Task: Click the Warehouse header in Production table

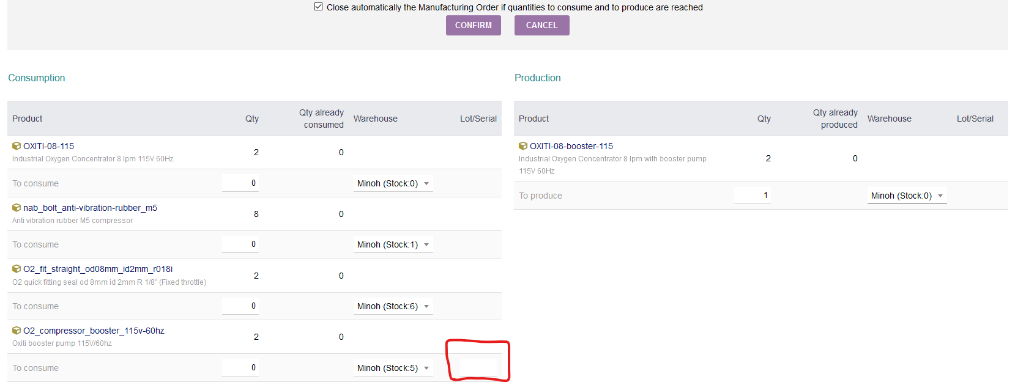Action: (890, 119)
